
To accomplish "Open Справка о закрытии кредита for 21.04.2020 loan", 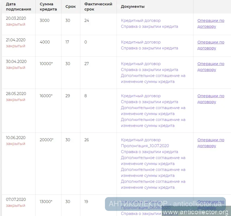I will tap(149, 48).
